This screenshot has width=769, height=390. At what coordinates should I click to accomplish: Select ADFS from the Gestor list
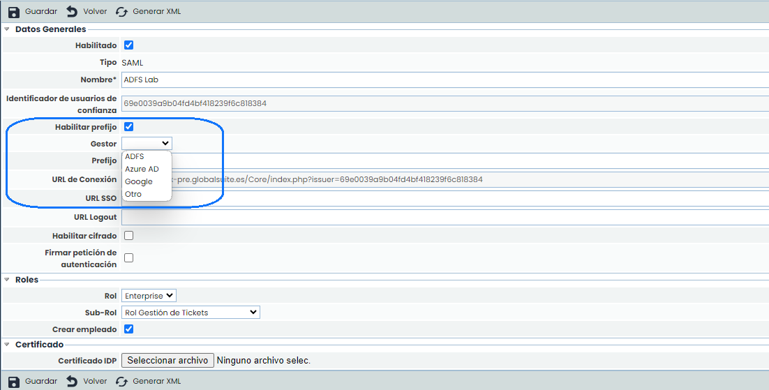135,157
